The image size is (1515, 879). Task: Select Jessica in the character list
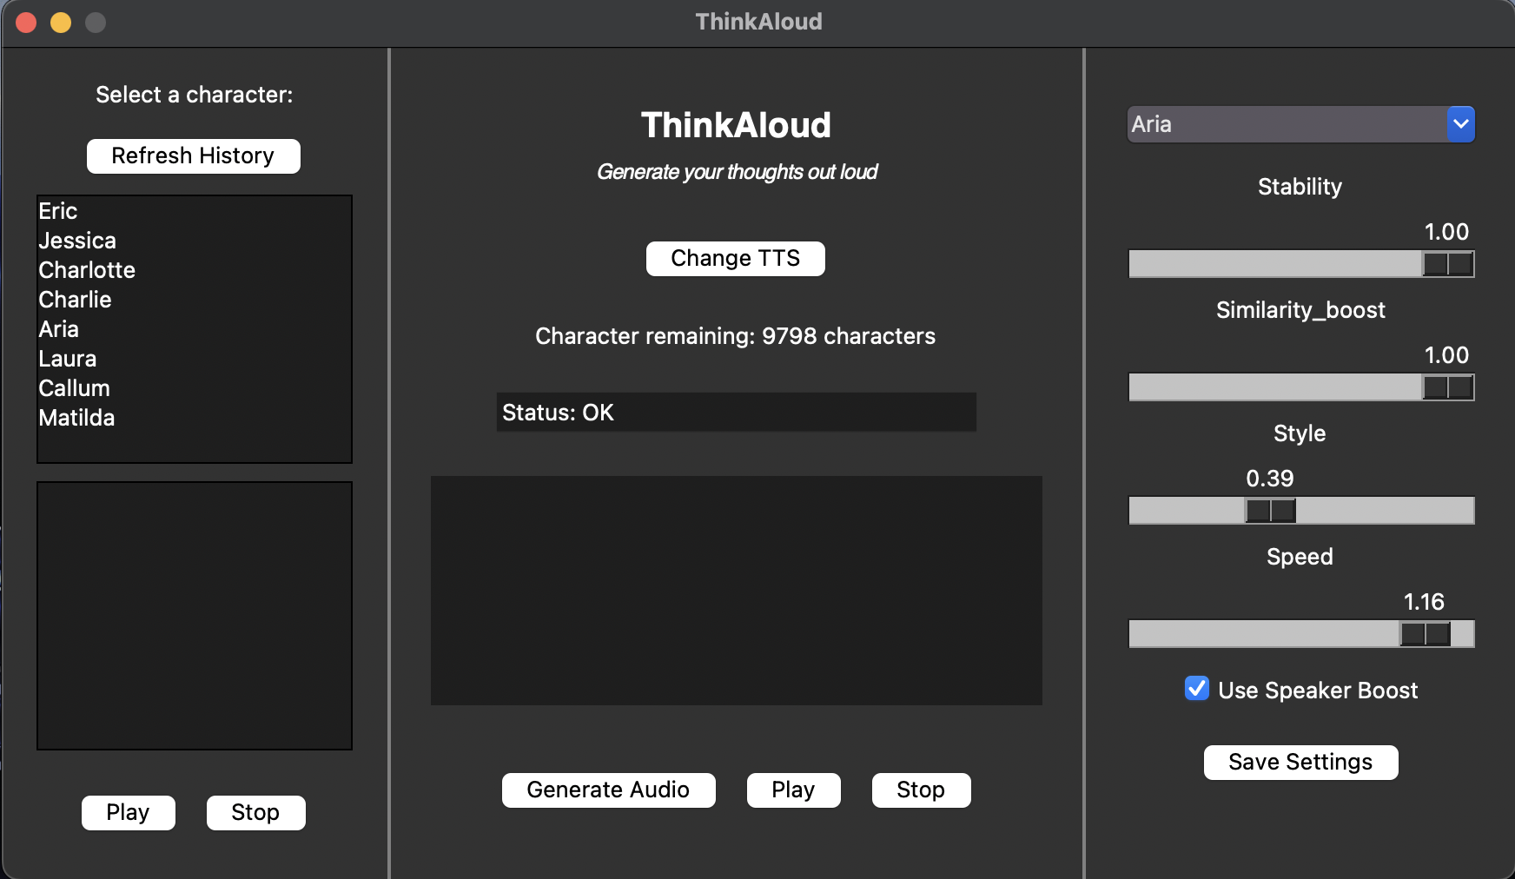click(194, 241)
